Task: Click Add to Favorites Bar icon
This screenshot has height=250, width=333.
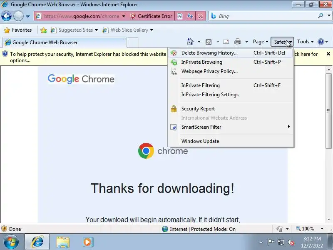Action: (44, 30)
